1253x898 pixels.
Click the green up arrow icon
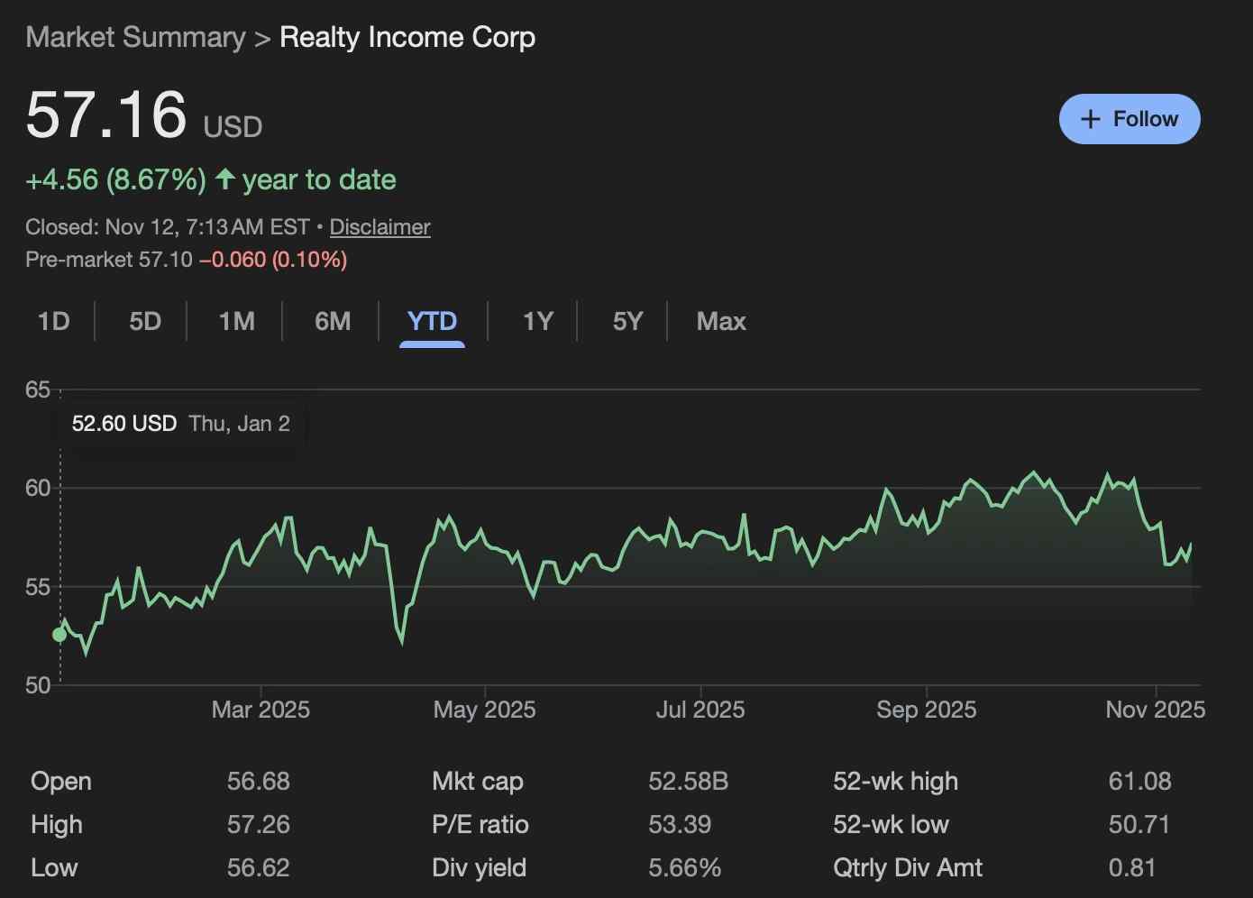point(224,179)
